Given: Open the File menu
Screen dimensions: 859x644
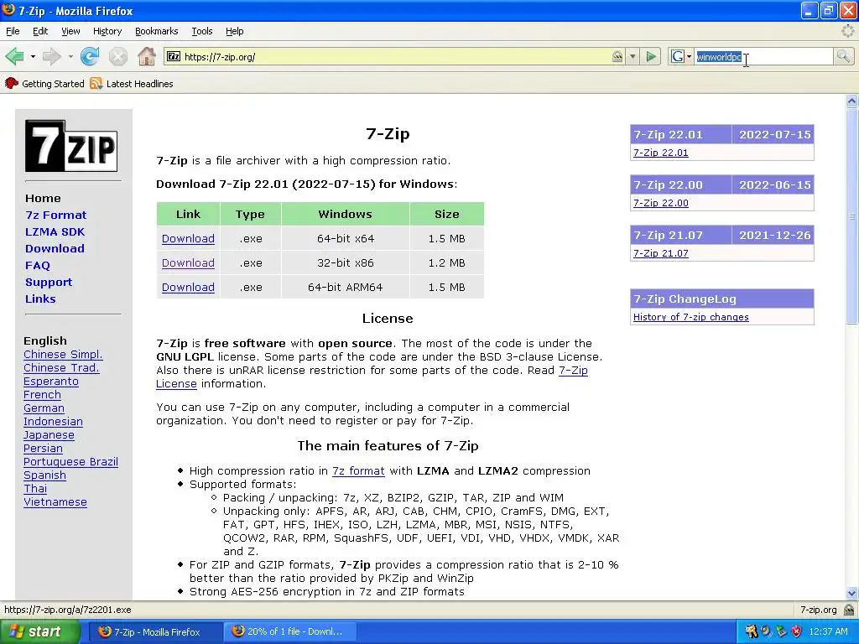Looking at the screenshot, I should tap(13, 31).
